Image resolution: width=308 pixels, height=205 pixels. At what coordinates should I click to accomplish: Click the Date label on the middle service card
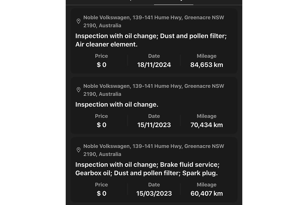[x=154, y=116]
